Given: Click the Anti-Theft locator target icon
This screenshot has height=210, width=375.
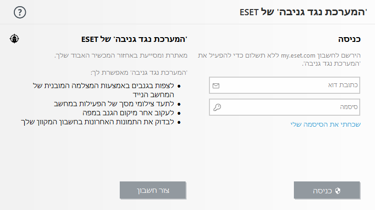Looking at the screenshot, I should 14,39.
